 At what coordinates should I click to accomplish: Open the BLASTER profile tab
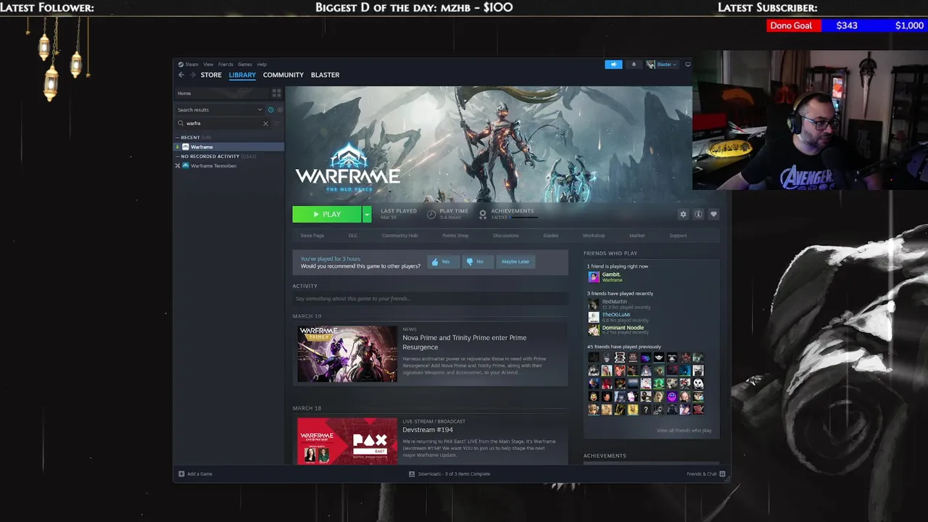pyautogui.click(x=325, y=75)
